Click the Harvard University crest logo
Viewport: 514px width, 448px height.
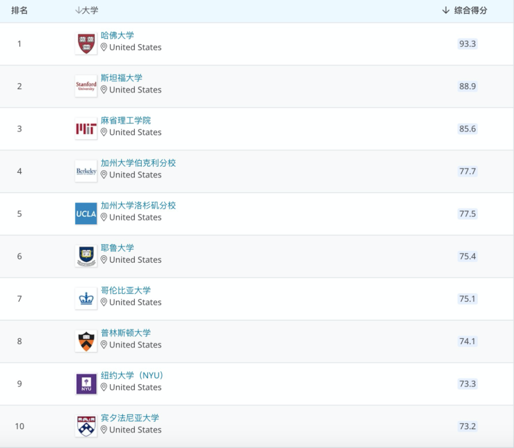pyautogui.click(x=86, y=44)
